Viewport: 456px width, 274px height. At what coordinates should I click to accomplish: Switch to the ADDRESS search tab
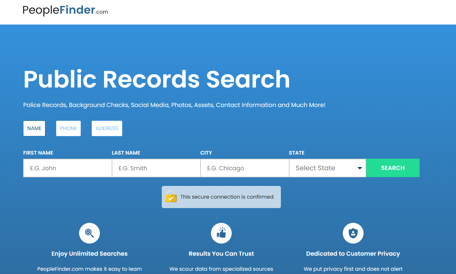point(107,128)
